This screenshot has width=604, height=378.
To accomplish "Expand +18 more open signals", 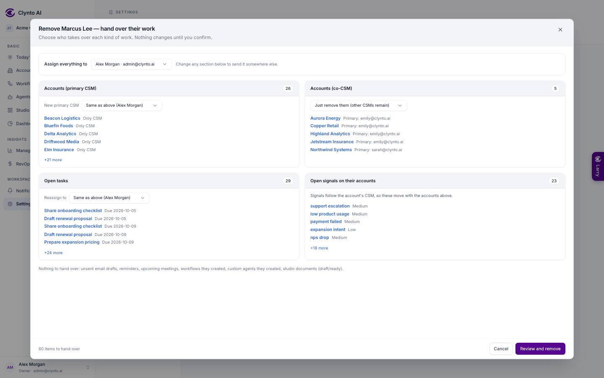I will point(319,248).
